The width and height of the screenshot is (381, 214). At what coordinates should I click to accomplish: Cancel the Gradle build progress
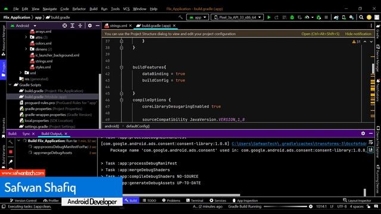point(311,206)
